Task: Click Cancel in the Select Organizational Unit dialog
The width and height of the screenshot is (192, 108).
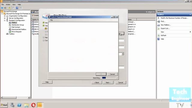Action: point(112,74)
